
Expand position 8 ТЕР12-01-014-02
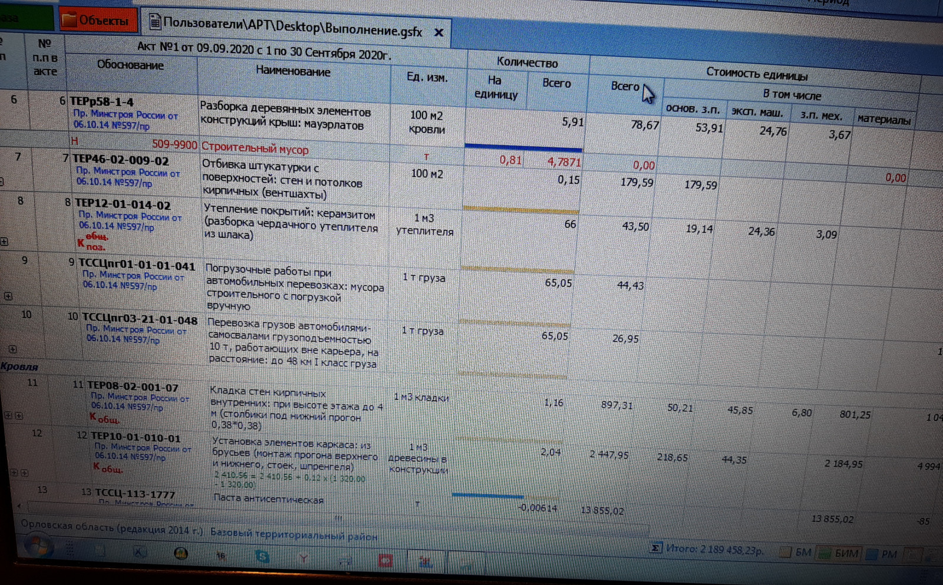[x=5, y=242]
